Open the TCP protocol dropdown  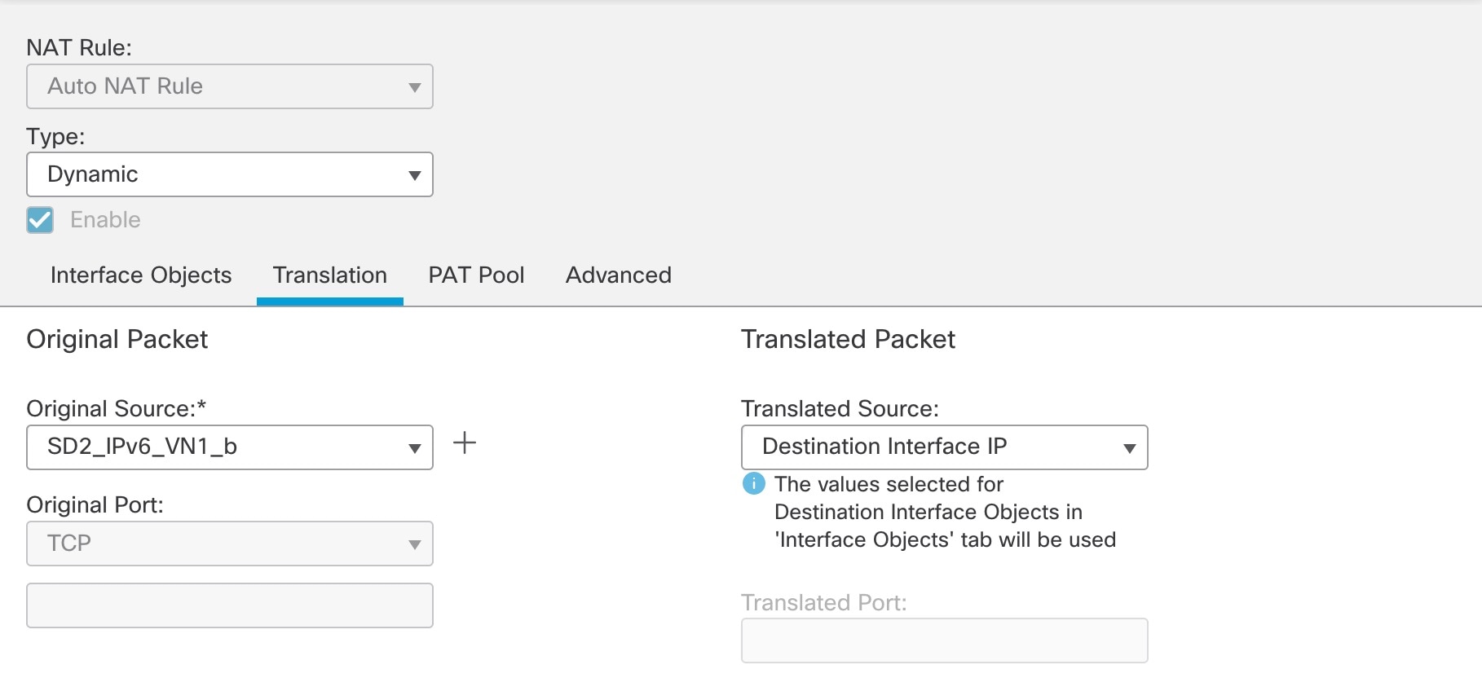pyautogui.click(x=230, y=544)
